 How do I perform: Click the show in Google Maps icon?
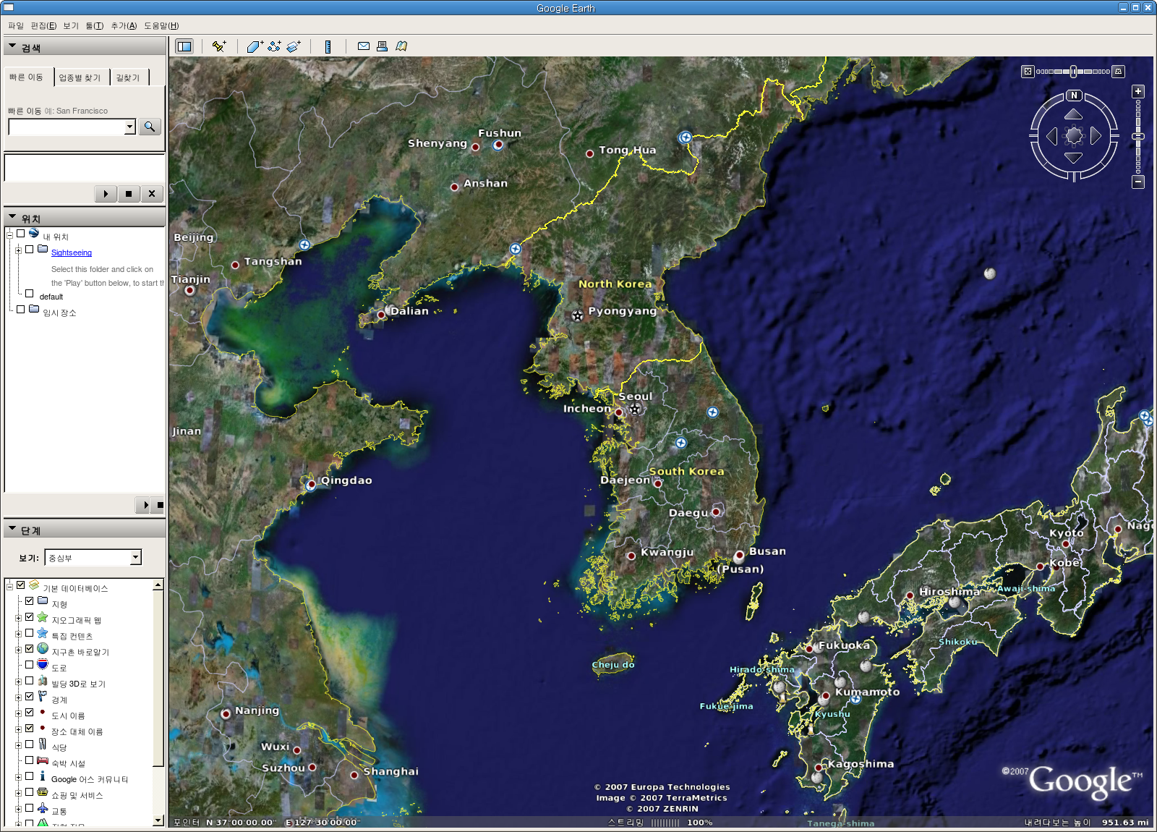click(401, 46)
